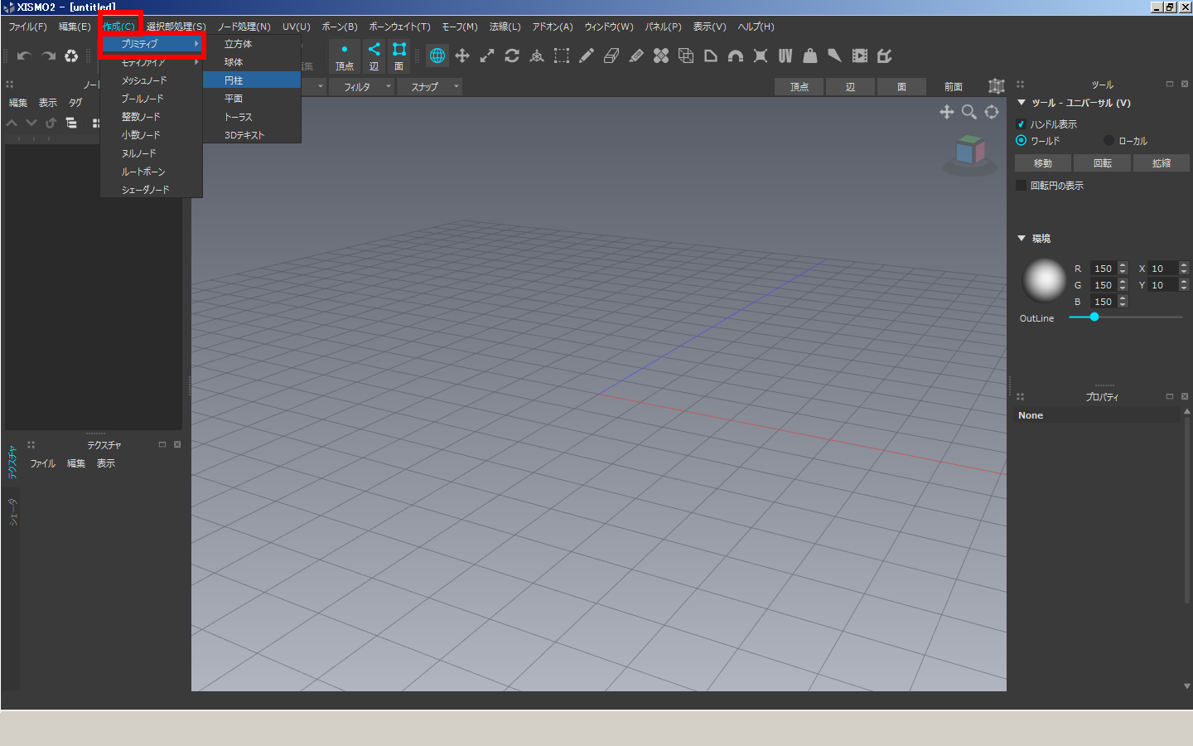Open the フィルタ dropdown
This screenshot has width=1193, height=746.
[x=361, y=86]
